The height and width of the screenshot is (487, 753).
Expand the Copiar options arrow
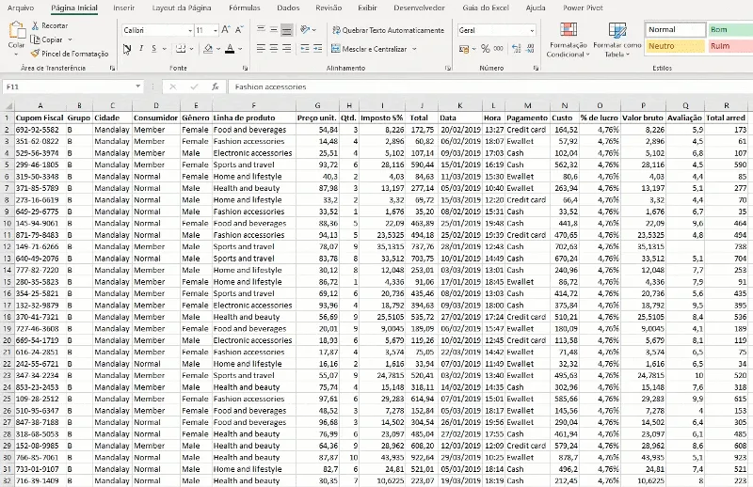(70, 39)
